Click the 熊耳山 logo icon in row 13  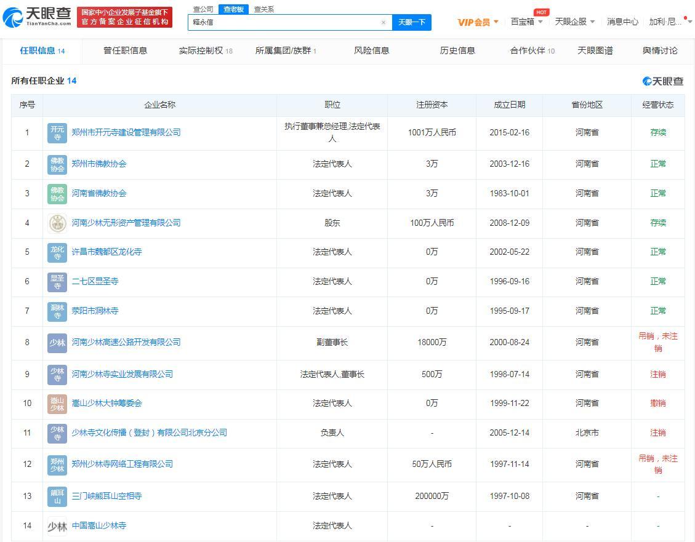pos(57,496)
